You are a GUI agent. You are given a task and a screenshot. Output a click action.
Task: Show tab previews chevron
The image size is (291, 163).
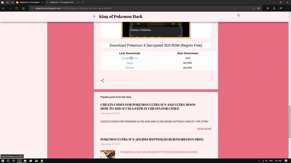point(83,2)
